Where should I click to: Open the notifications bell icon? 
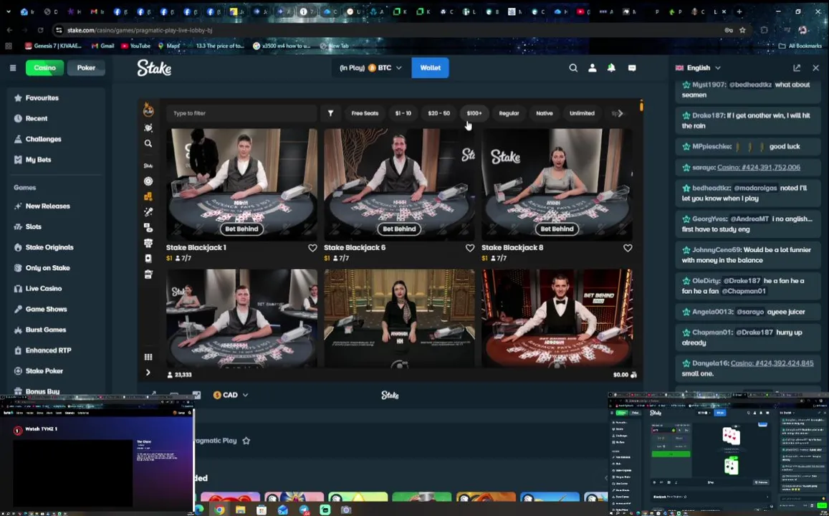611,67
